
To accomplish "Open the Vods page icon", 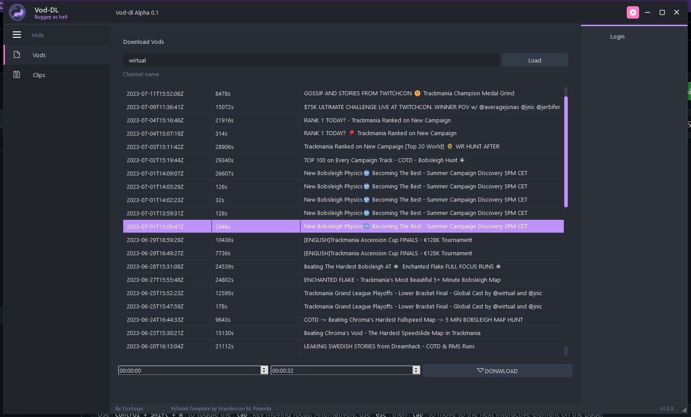I will point(17,55).
